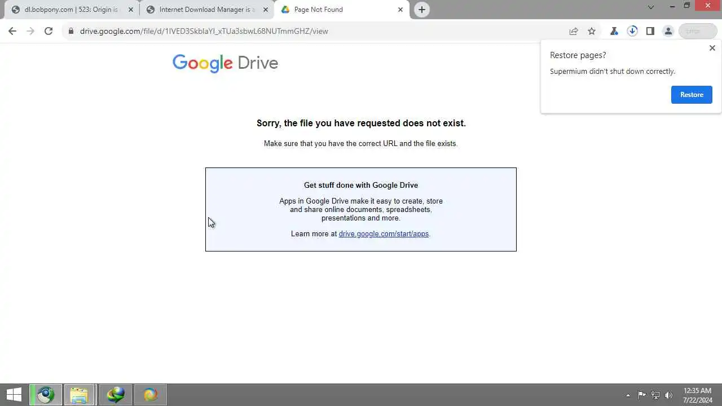The image size is (722, 406).
Task: Close the dl.bobpony.com tab
Action: (x=131, y=10)
